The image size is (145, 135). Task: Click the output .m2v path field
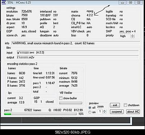[78, 57]
